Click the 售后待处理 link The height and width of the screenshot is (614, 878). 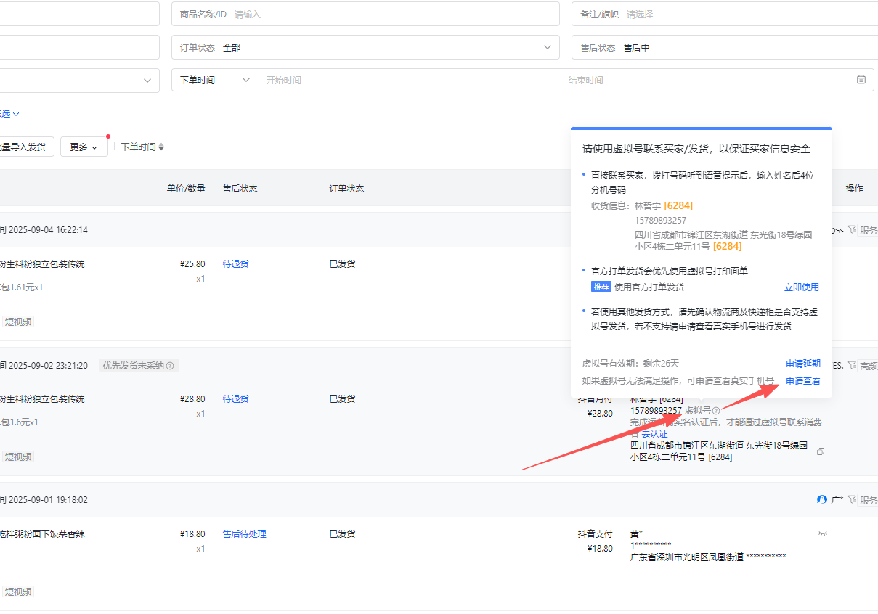244,534
